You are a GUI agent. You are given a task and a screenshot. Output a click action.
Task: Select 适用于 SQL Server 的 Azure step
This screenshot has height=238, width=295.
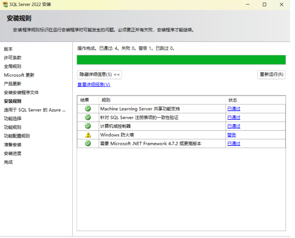click(x=35, y=110)
